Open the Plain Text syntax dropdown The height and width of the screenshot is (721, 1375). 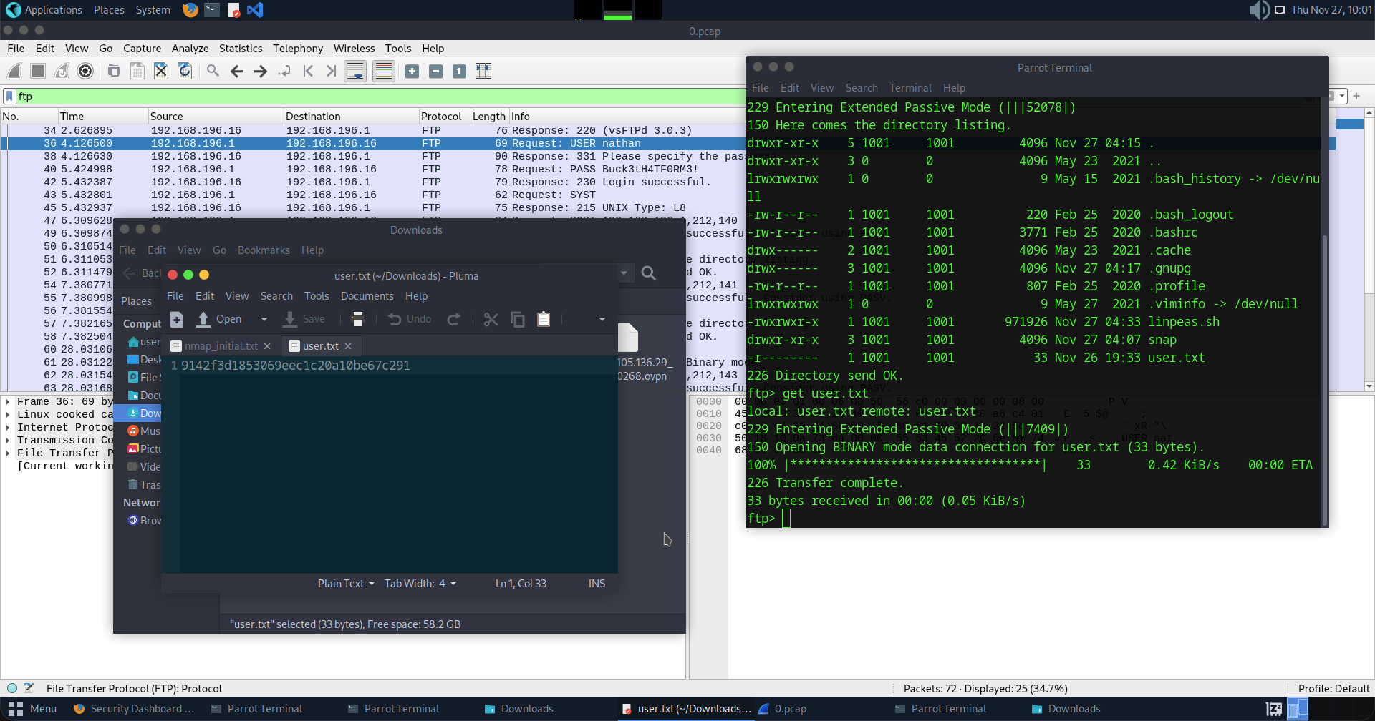[x=346, y=584]
